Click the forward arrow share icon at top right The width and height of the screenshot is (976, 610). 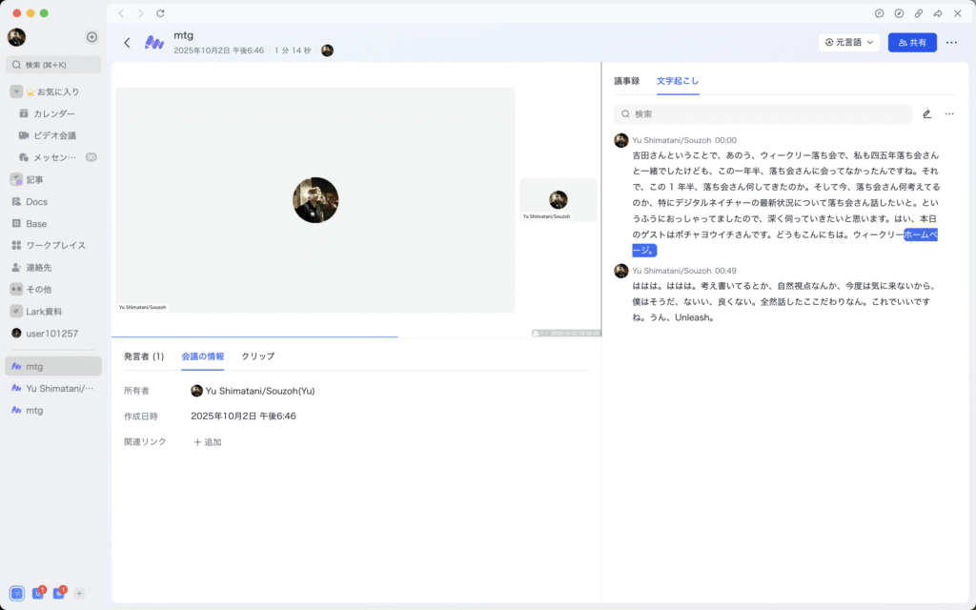pyautogui.click(x=938, y=13)
